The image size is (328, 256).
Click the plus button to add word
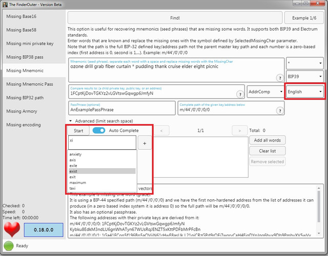tap(145, 143)
